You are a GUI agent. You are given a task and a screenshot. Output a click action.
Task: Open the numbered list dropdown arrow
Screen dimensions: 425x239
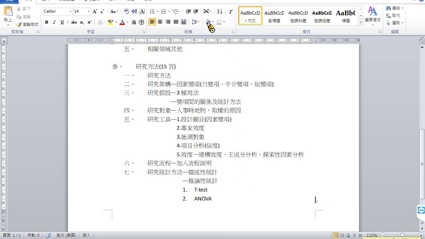pyautogui.click(x=169, y=12)
